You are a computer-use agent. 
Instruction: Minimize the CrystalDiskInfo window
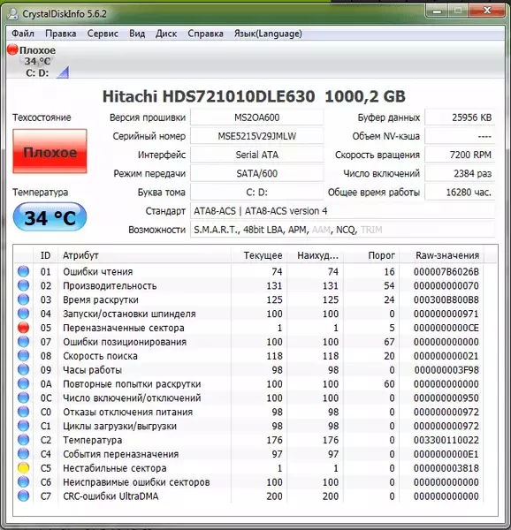click(438, 11)
